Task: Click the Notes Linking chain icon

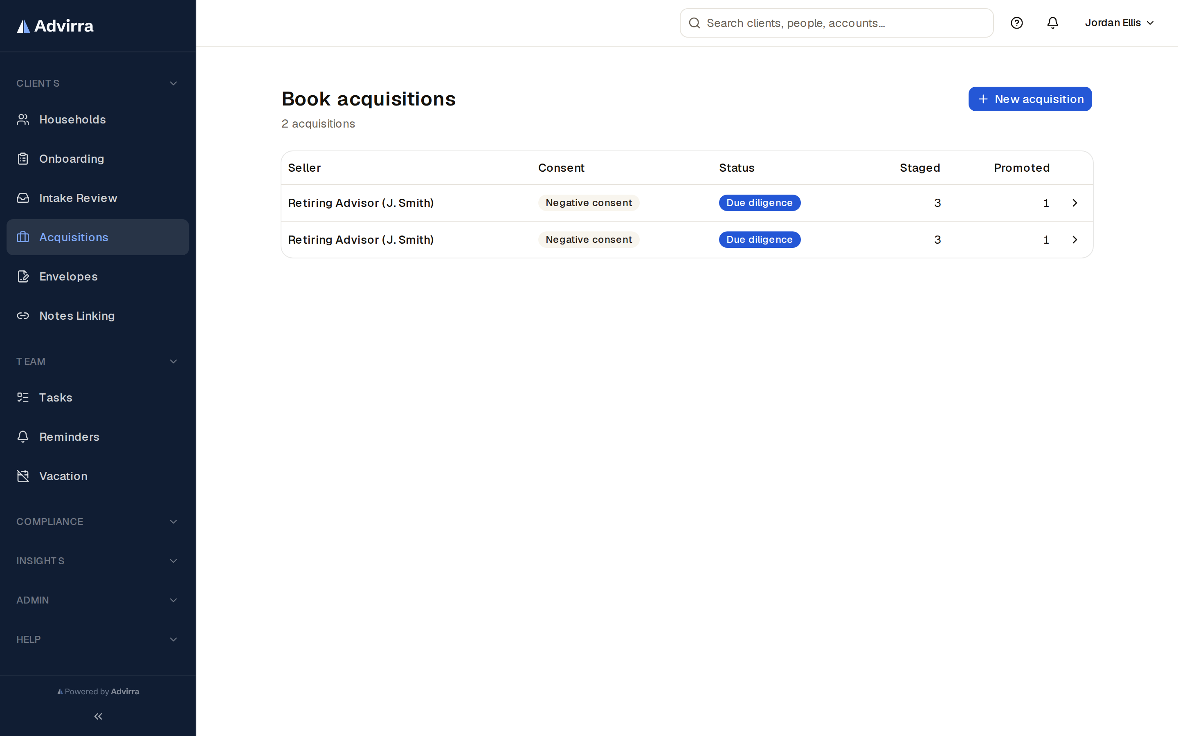Action: [x=23, y=316]
